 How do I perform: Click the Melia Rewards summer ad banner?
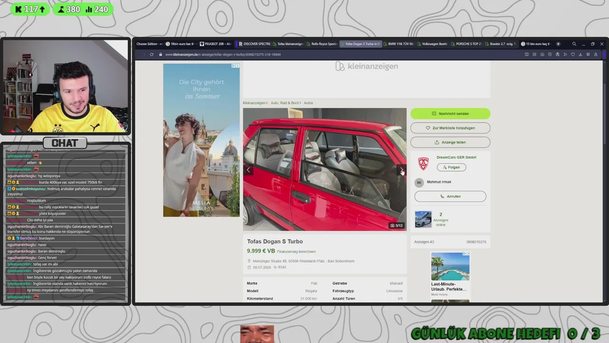201,140
